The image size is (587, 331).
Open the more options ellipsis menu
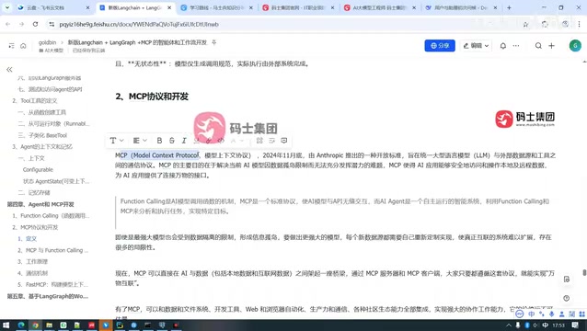(x=516, y=46)
